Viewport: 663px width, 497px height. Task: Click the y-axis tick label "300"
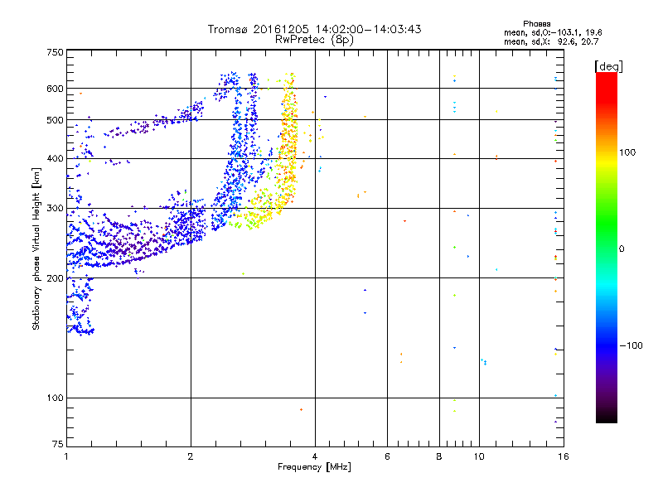tap(55, 208)
